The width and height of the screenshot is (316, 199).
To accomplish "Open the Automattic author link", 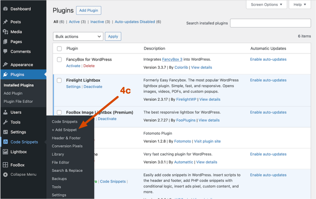I will (x=184, y=162).
